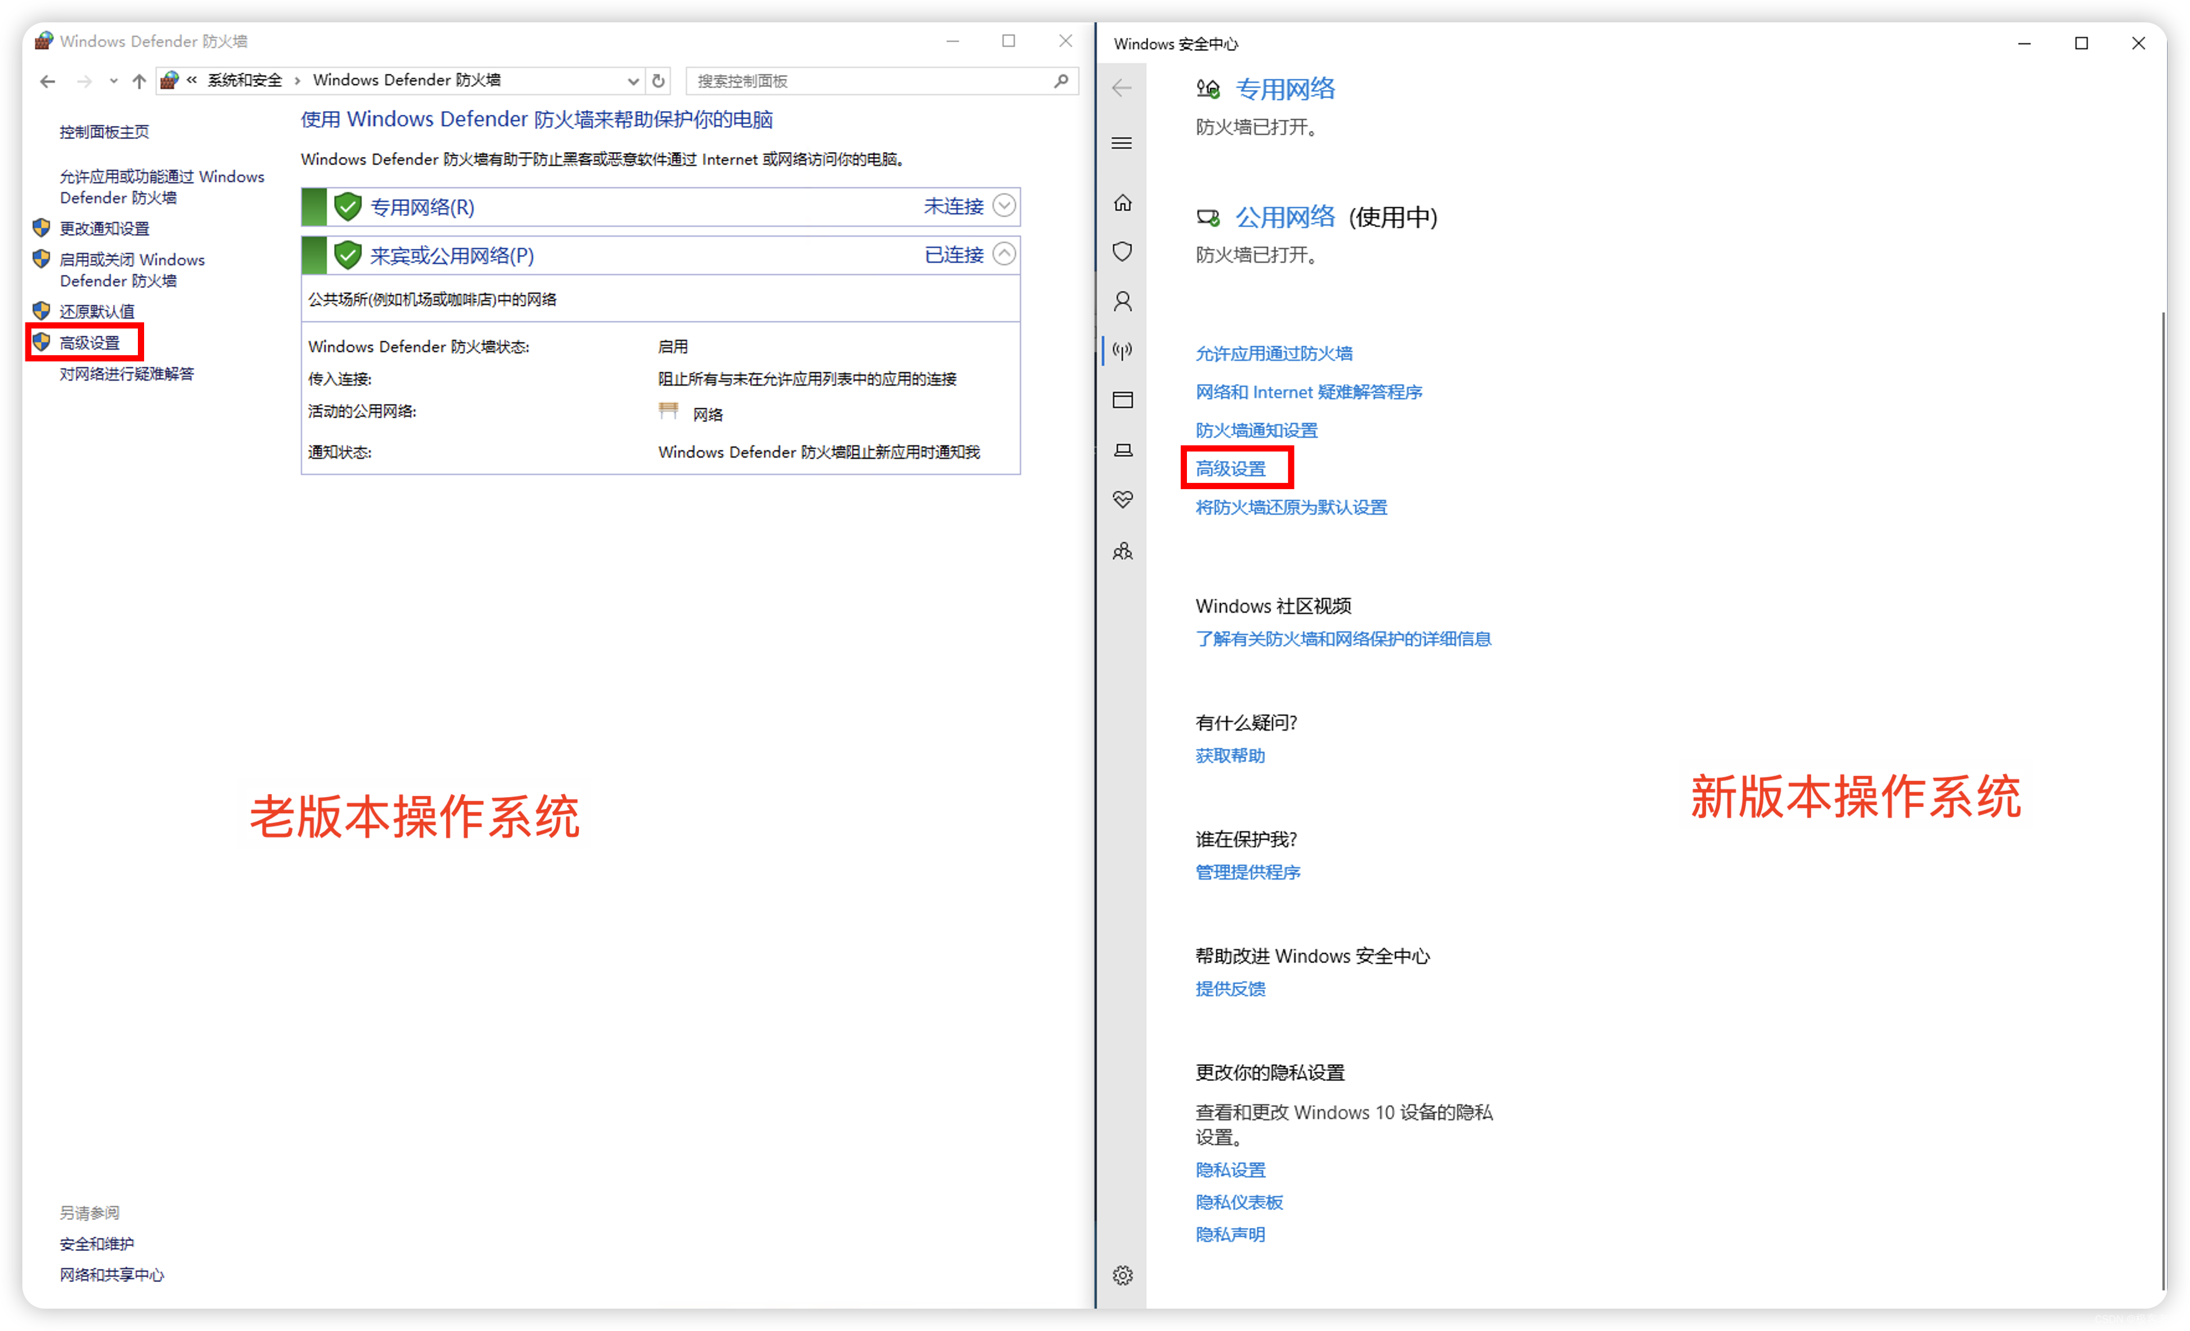Expand the 专用网络(R) section chevron
2190x1331 pixels.
click(x=1004, y=205)
